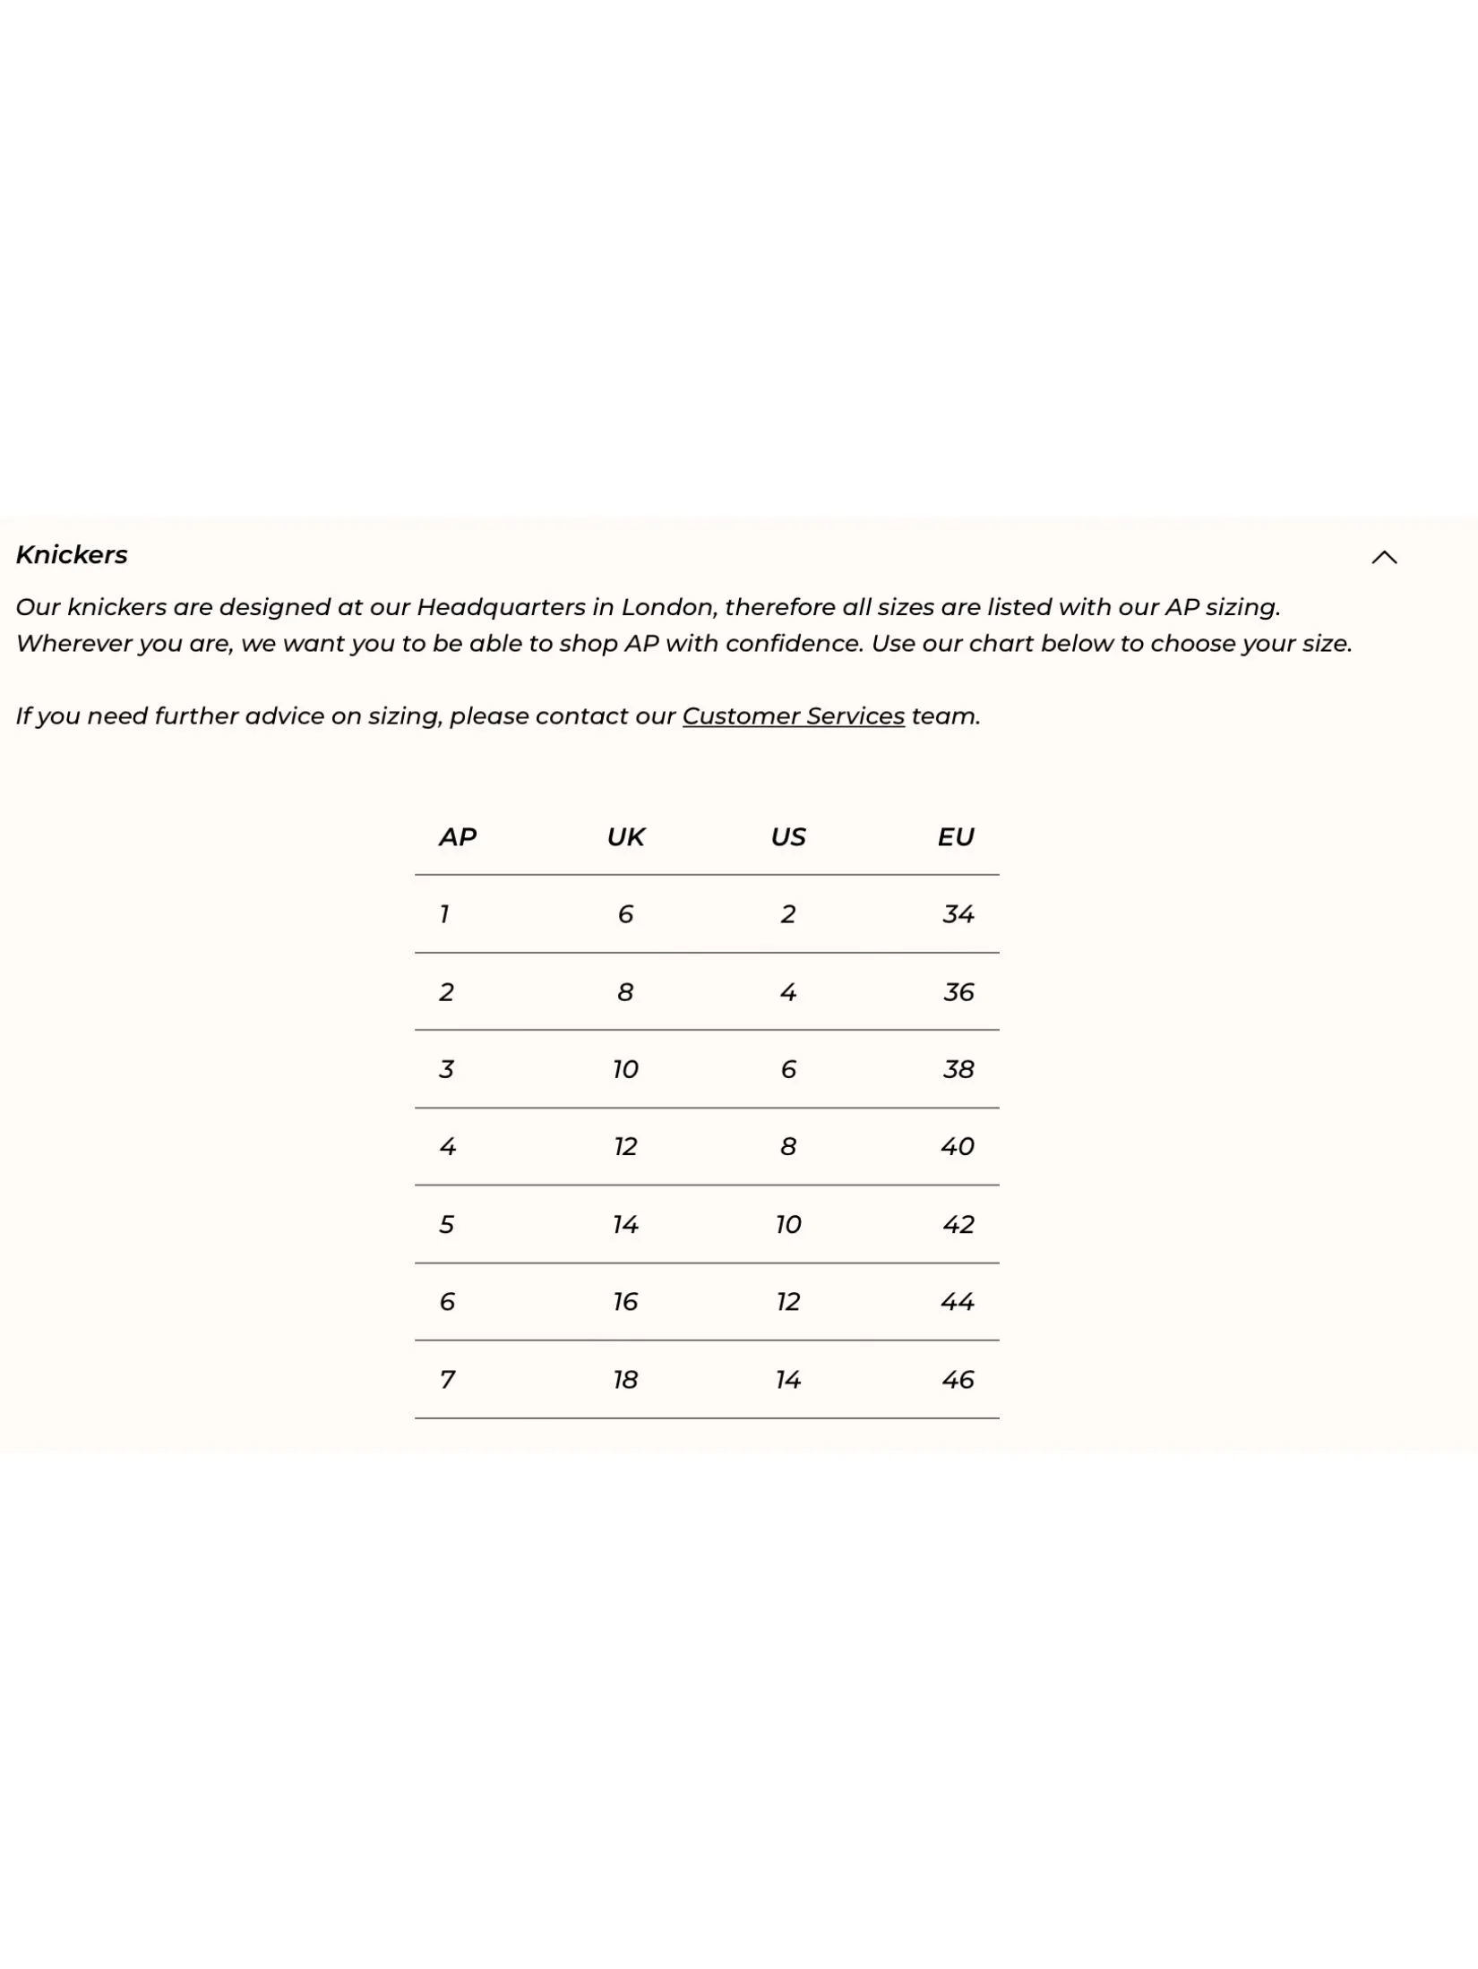Click EU size 40 cell

958,1147
